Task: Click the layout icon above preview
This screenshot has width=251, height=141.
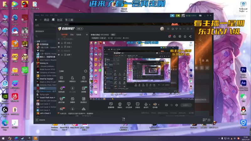Action: click(180, 36)
